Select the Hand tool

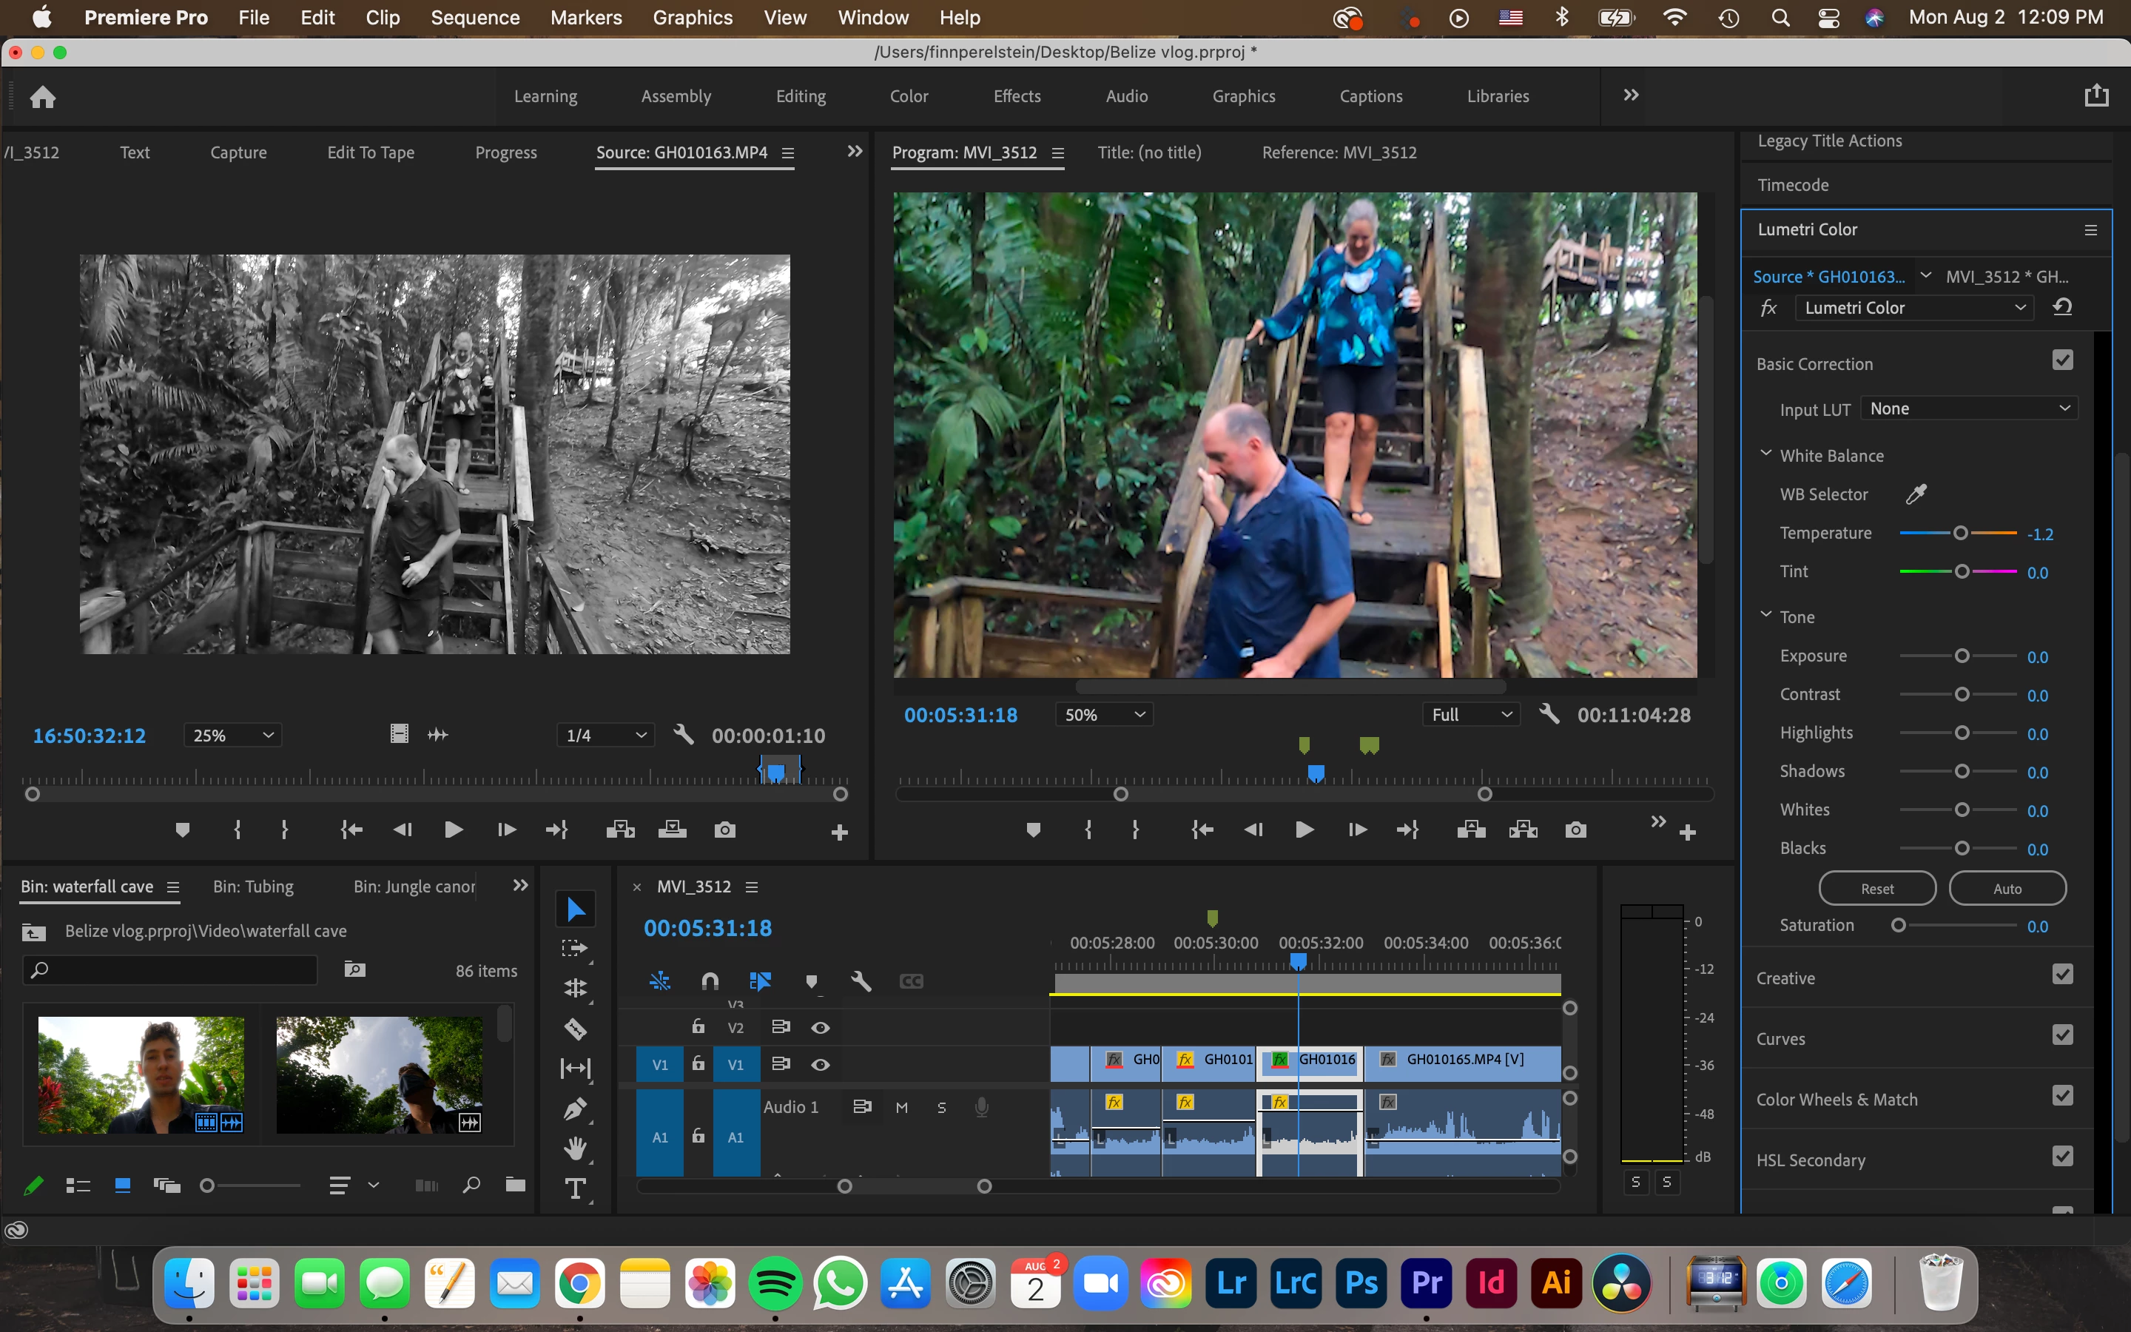[x=575, y=1148]
